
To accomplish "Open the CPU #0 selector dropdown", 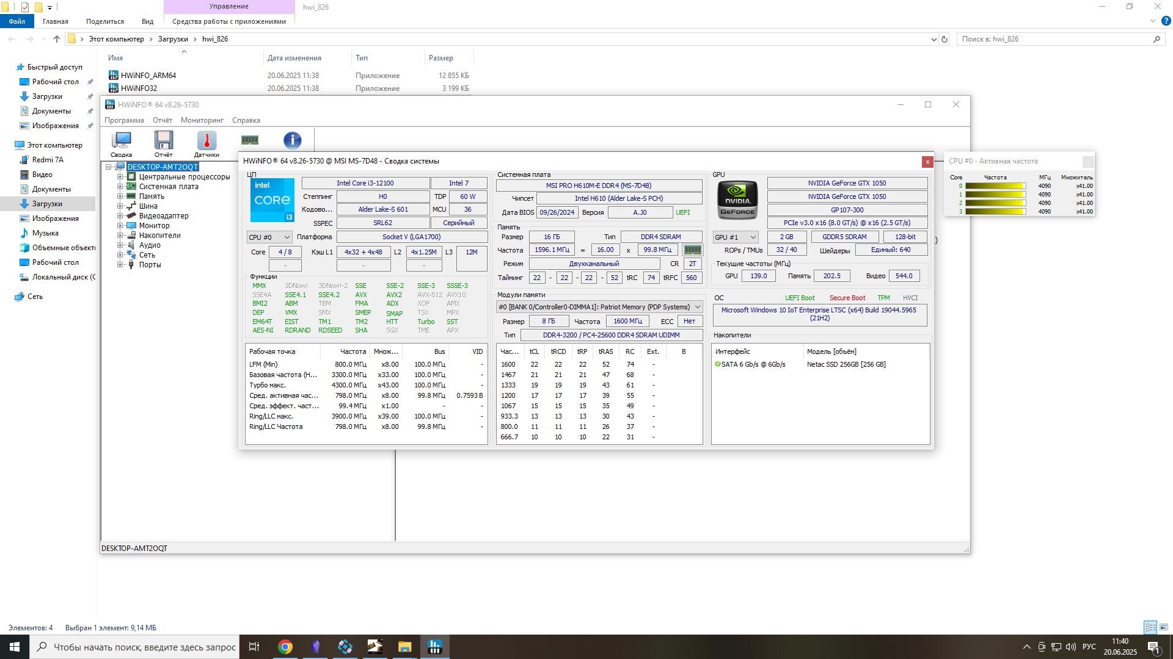I will pyautogui.click(x=269, y=237).
